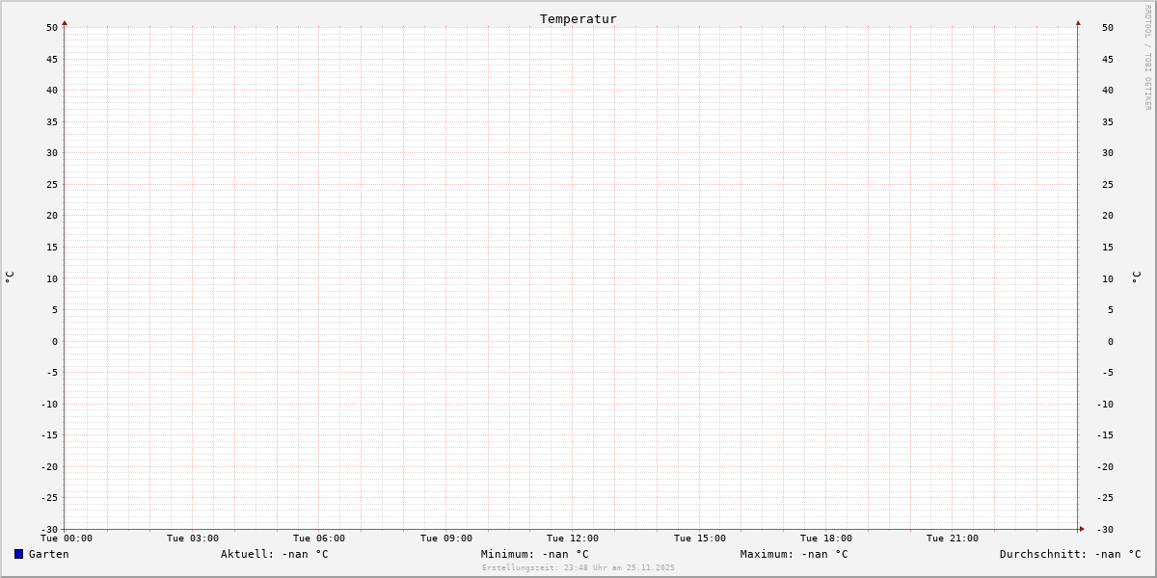Click the blue Garten legend color box
The image size is (1157, 578).
pos(18,554)
